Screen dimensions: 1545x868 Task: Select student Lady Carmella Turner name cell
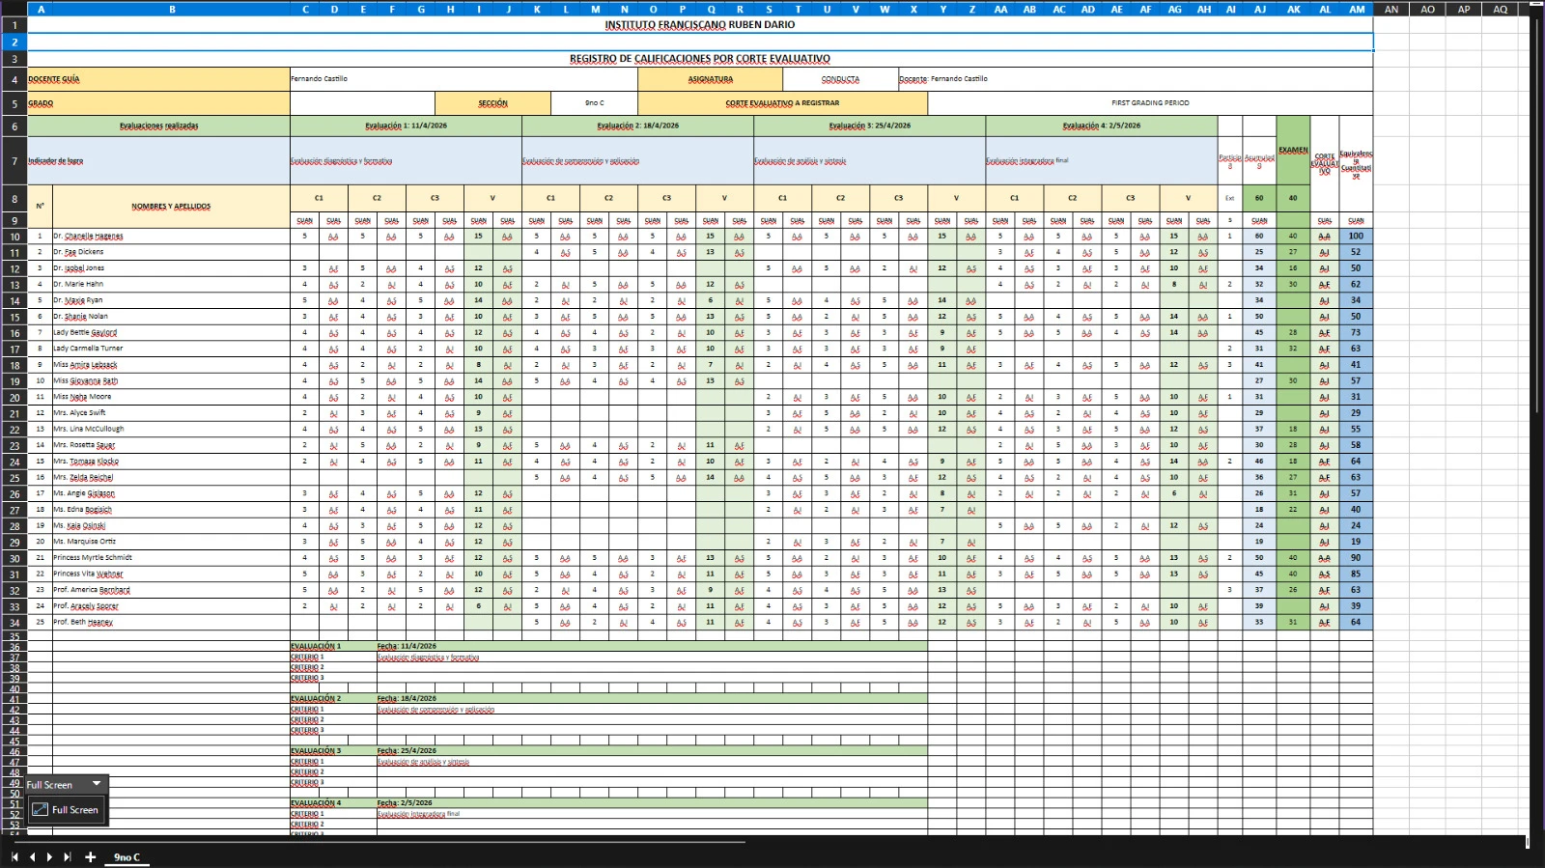pyautogui.click(x=171, y=349)
